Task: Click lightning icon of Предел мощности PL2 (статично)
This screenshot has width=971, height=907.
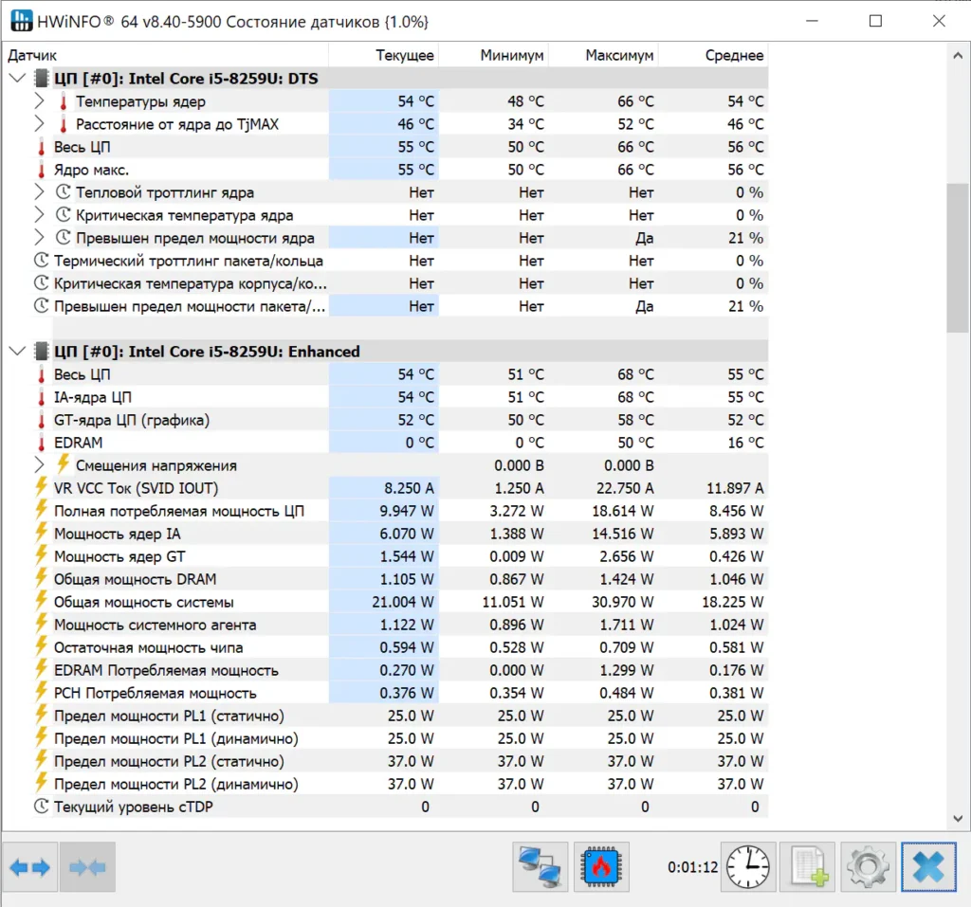Action: click(41, 760)
